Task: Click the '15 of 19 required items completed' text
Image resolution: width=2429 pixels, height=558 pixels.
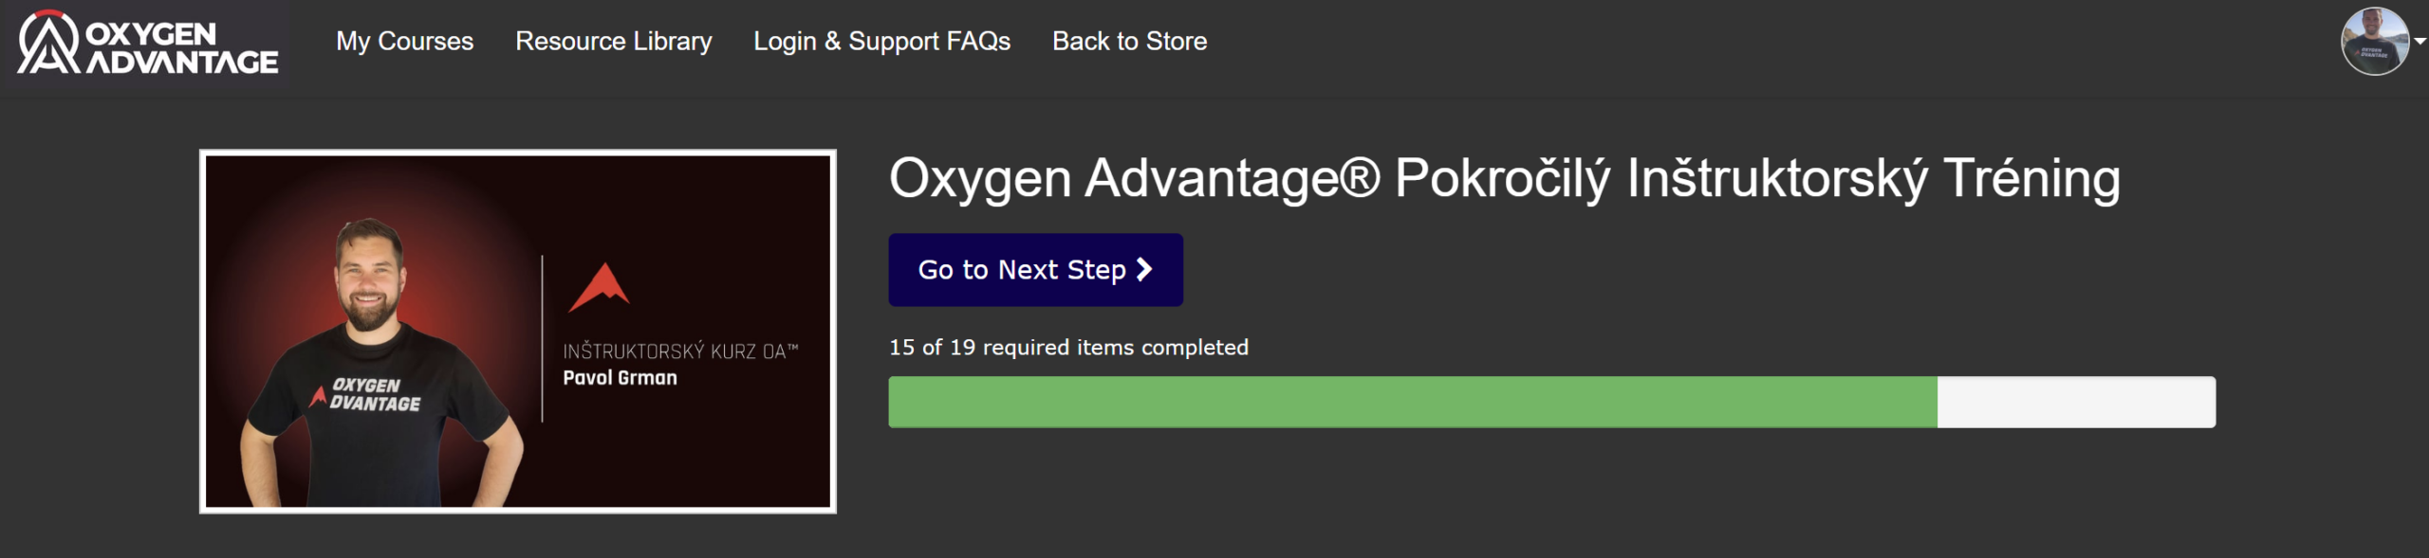Action: click(1068, 348)
